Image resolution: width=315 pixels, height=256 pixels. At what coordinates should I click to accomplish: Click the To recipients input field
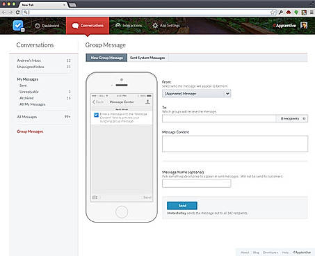point(219,118)
